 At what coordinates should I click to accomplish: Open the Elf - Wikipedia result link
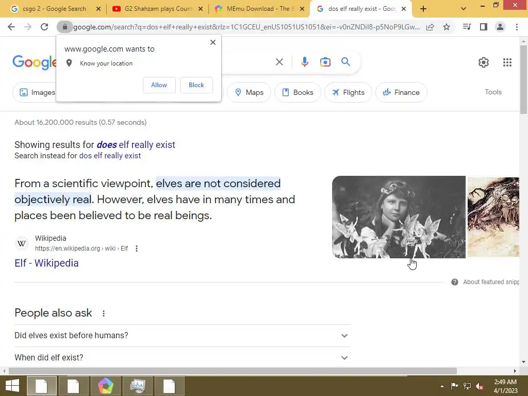[46, 263]
